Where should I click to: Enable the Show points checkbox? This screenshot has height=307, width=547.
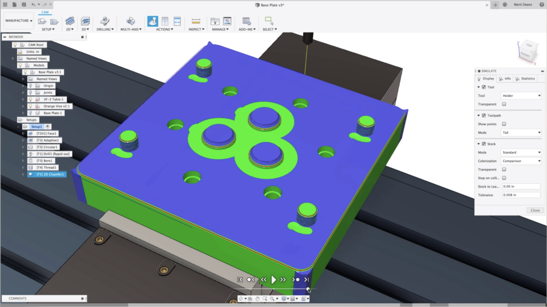click(504, 124)
